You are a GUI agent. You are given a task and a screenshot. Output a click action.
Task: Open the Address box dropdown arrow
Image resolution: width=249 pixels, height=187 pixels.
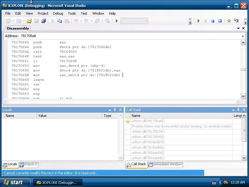coord(243,36)
